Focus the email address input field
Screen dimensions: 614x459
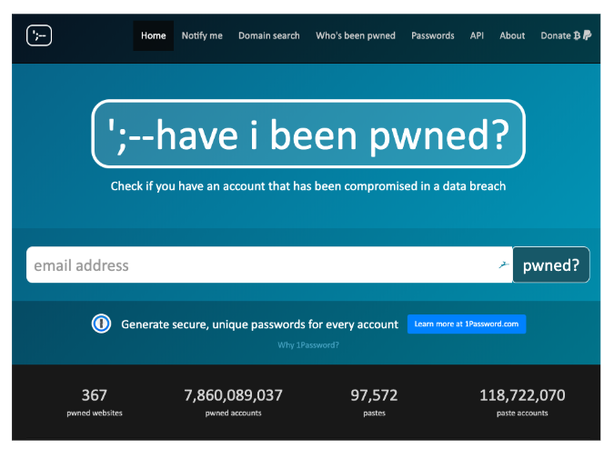click(x=269, y=264)
